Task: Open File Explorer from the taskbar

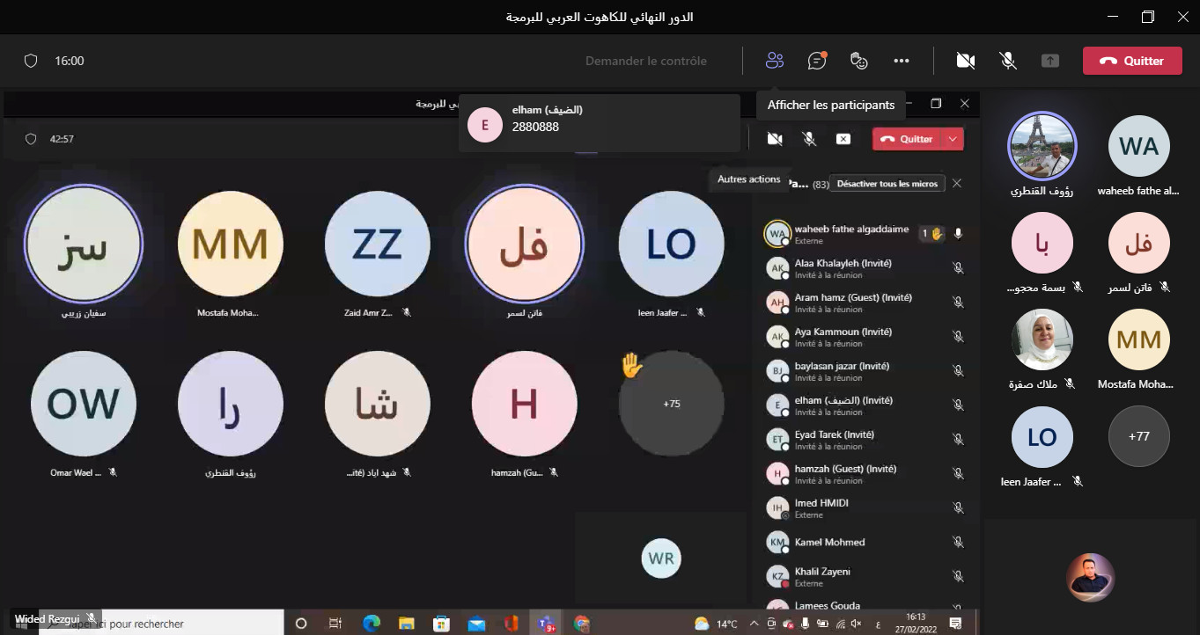Action: 406,624
